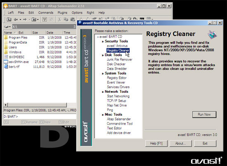
Task: Sort file list by Time column header
Action: [x=70, y=33]
